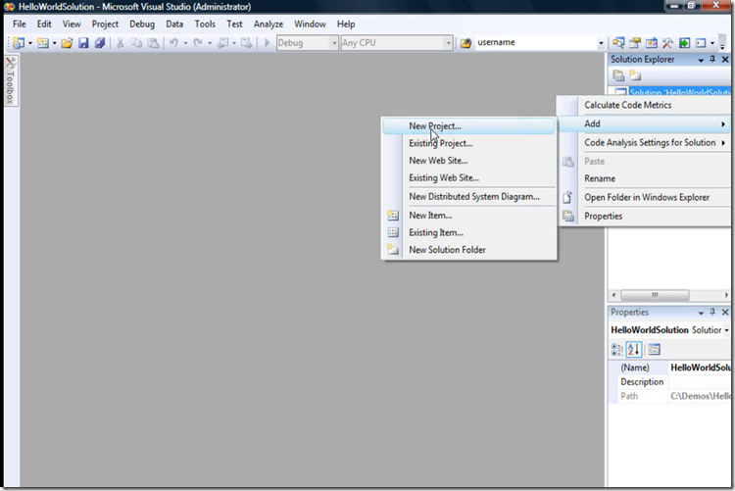
Task: Choose New Web Site... from the submenu
Action: (x=468, y=161)
